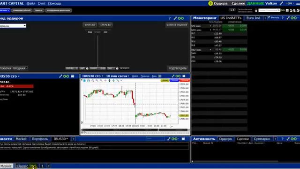Screen dimensions: 300x169
Task: Open help icon of order entry panel
Action: (x=170, y=18)
